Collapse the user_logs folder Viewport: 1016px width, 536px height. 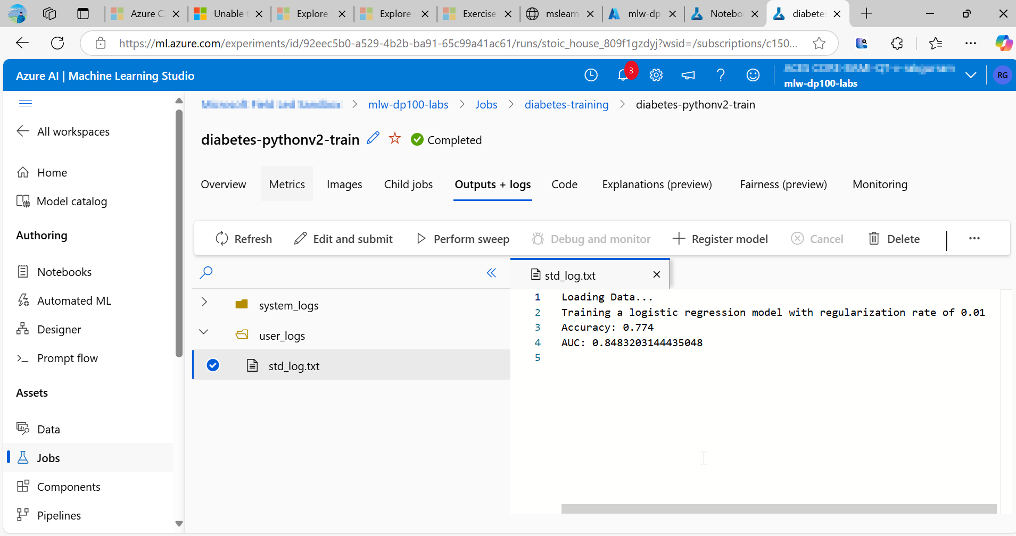coord(204,332)
